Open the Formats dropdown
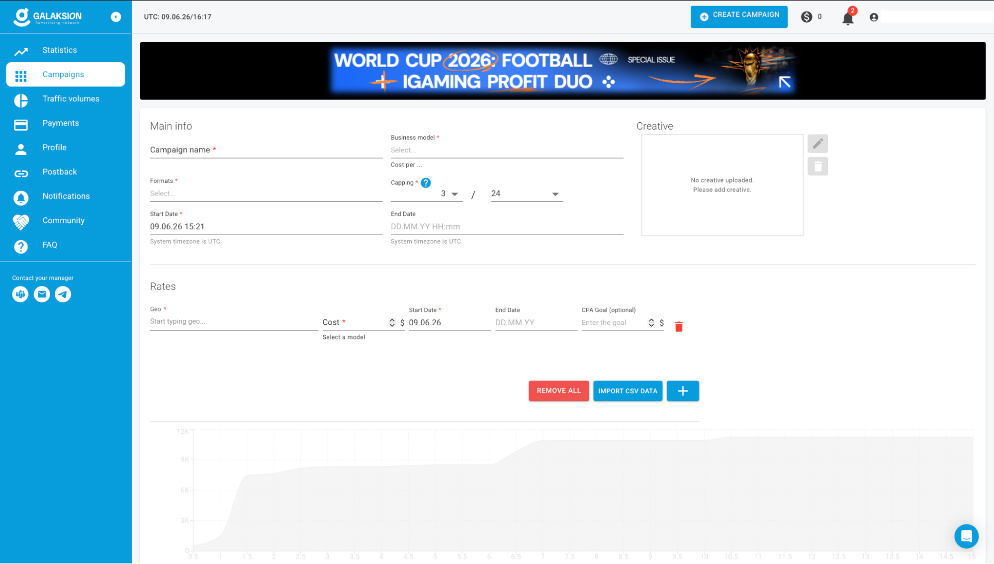 click(266, 193)
